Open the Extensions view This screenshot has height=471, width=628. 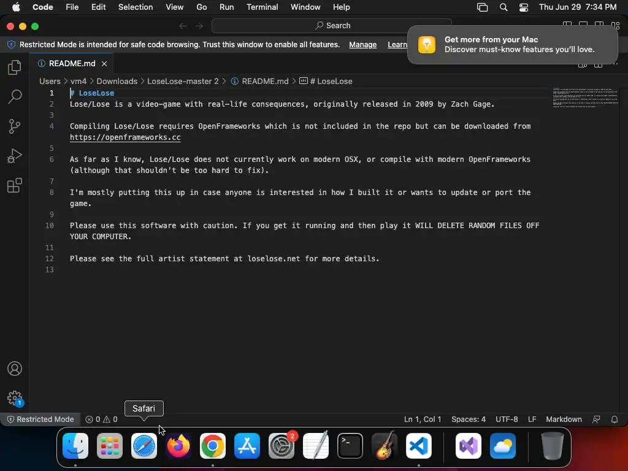click(x=15, y=185)
